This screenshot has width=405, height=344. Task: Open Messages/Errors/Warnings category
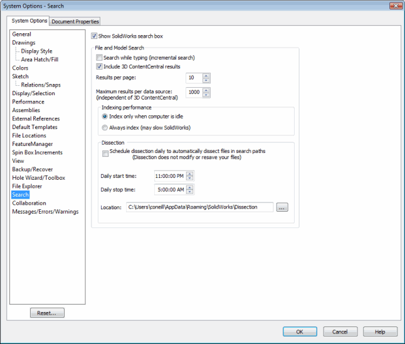(45, 212)
